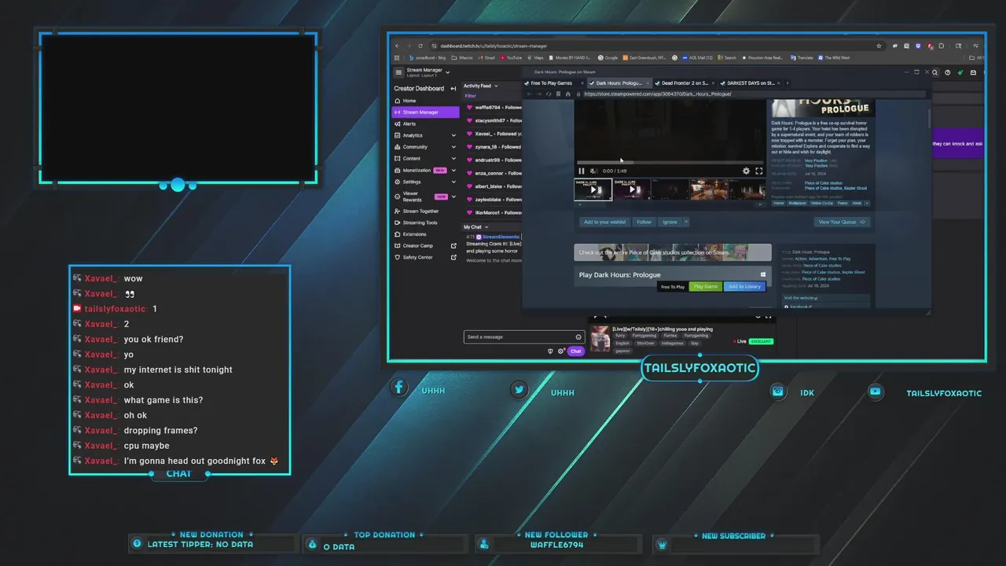Reload the Chrome page
1006x566 pixels.
[420, 46]
